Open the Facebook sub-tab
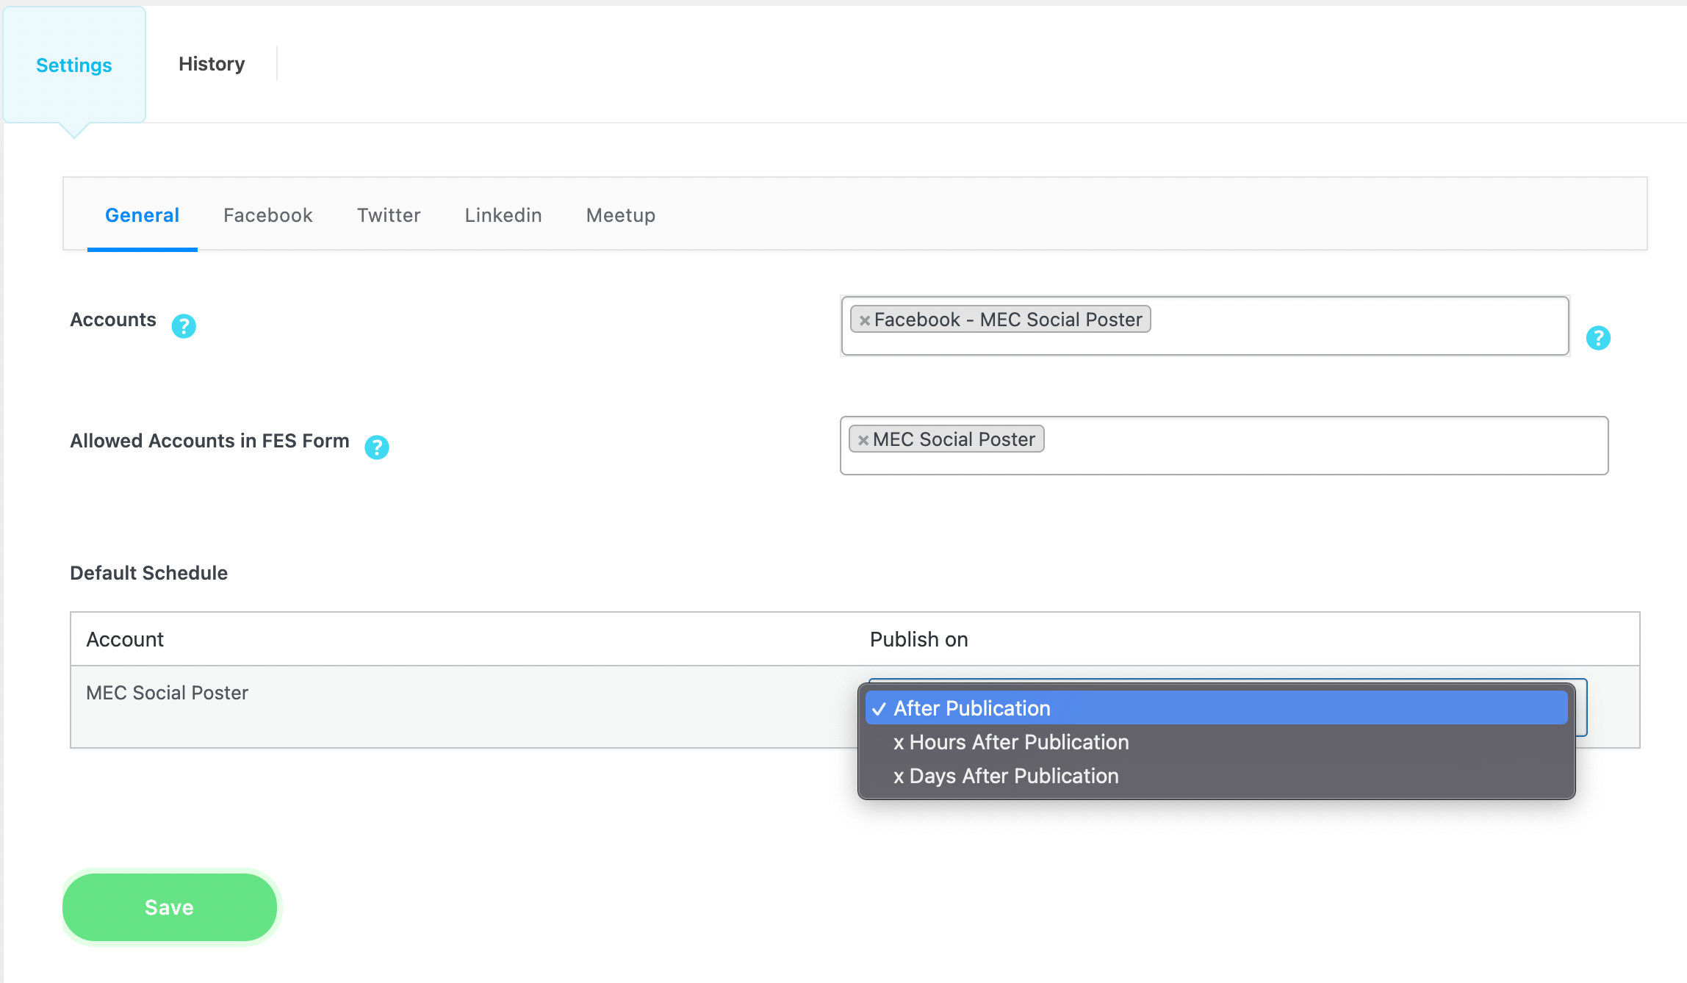This screenshot has width=1687, height=983. 268,215
